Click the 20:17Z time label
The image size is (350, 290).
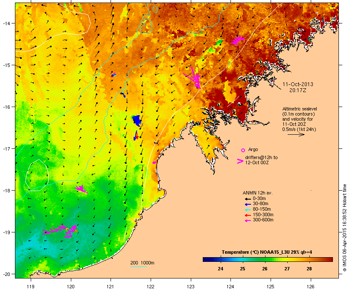pos(298,90)
